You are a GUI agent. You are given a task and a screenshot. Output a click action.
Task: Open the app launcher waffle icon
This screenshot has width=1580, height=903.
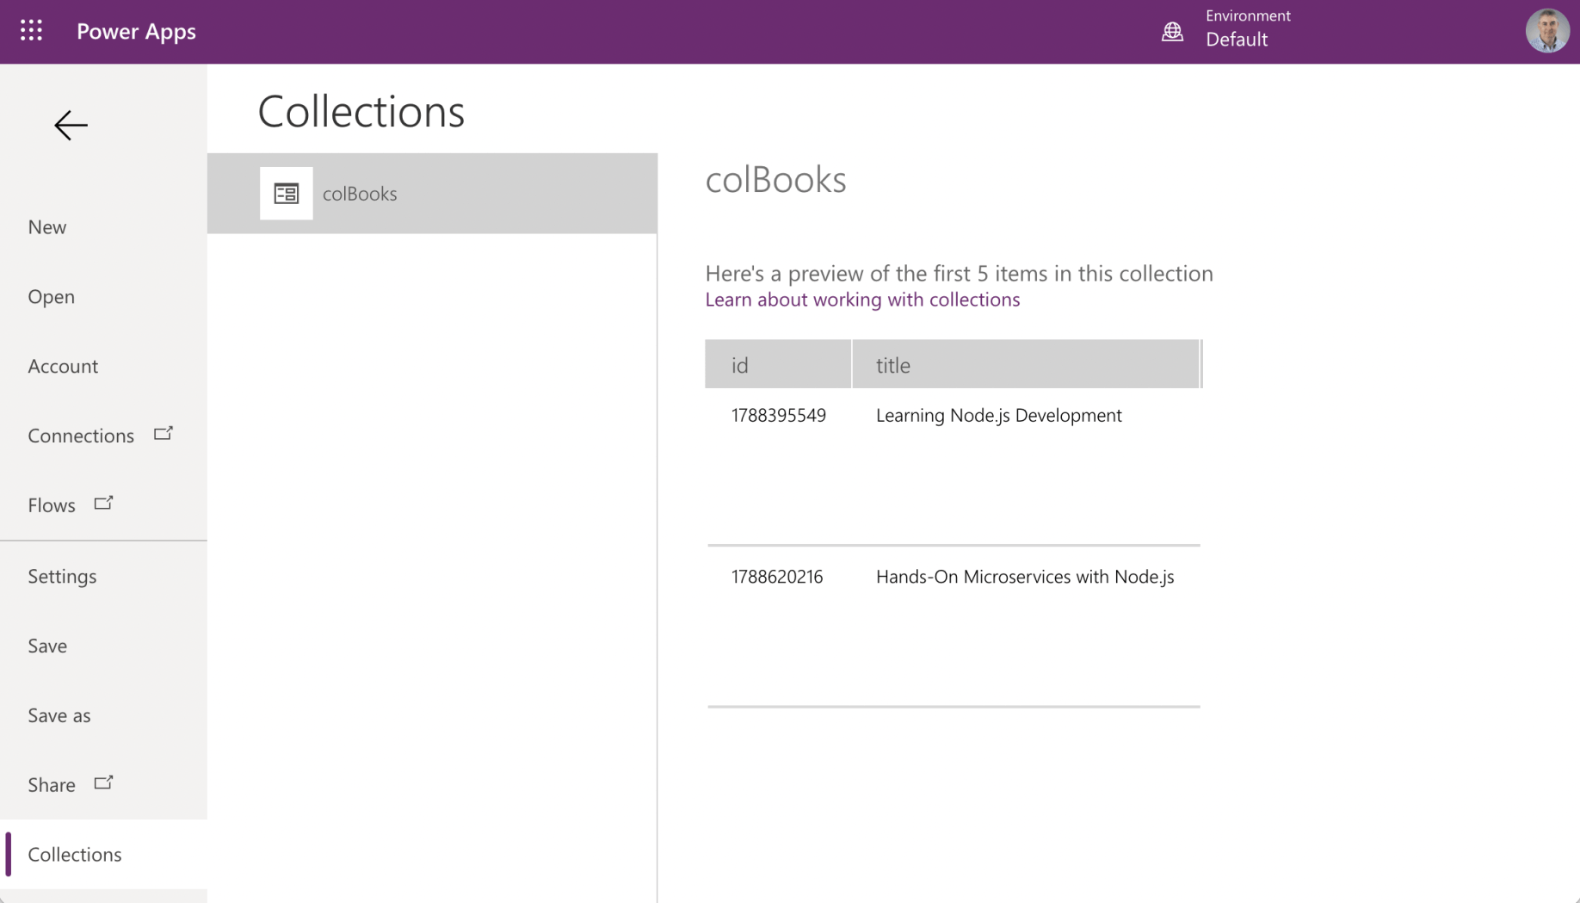[31, 31]
